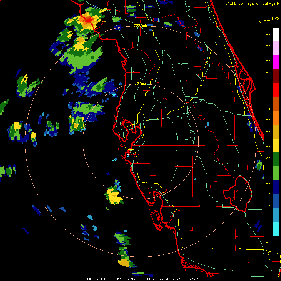
Task: Click the magenta legend swatch
Action: point(276,62)
